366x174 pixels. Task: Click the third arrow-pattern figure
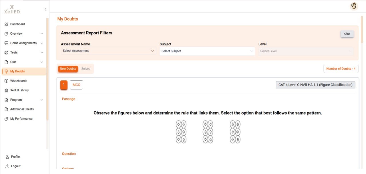[235, 132]
